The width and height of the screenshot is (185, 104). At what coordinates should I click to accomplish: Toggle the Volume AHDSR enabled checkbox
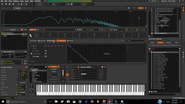click(78, 67)
